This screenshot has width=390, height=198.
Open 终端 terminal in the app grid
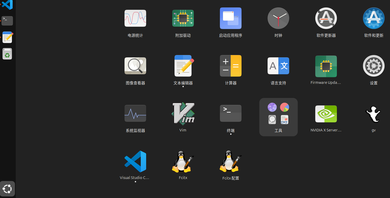(231, 113)
